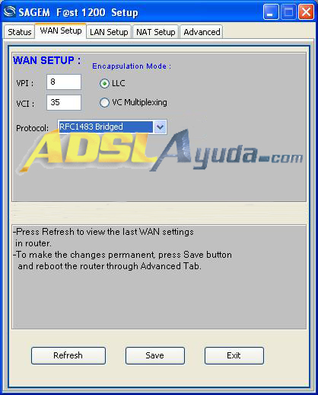Click the WAN Setup tab
Image resolution: width=318 pixels, height=395 pixels.
tap(61, 31)
